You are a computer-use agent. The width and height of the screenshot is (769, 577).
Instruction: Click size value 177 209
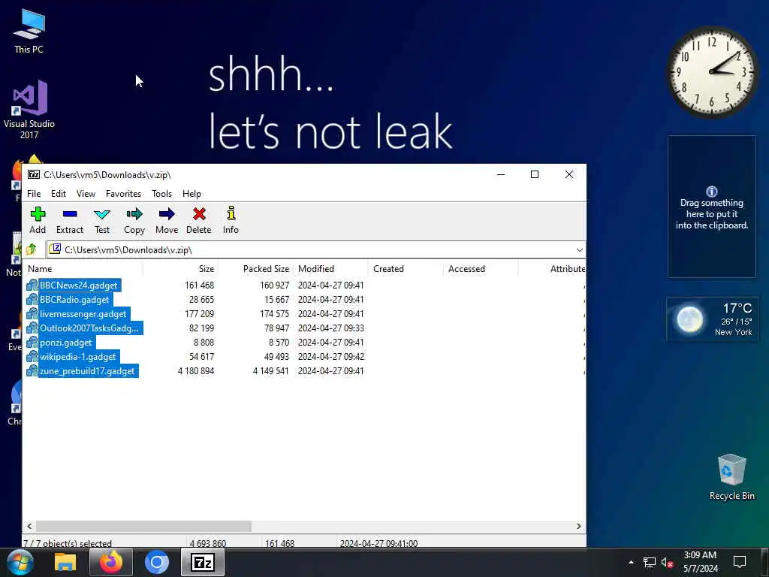tap(199, 313)
